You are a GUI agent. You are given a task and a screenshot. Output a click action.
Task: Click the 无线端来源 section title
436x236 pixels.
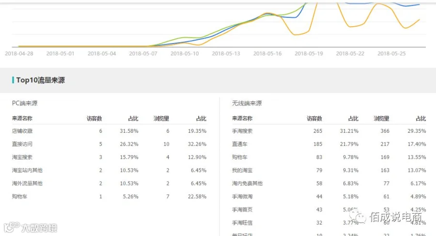pos(247,103)
